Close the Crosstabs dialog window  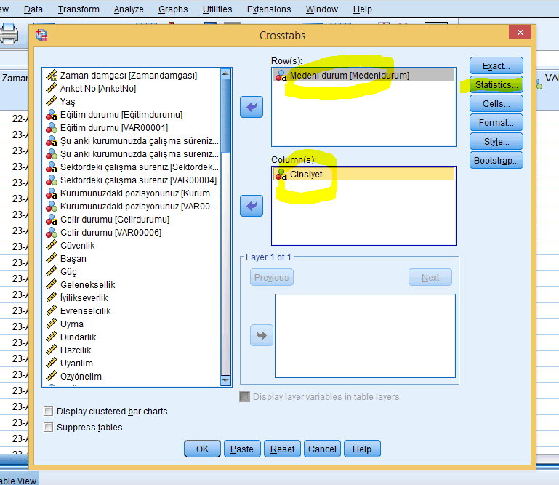click(x=519, y=33)
